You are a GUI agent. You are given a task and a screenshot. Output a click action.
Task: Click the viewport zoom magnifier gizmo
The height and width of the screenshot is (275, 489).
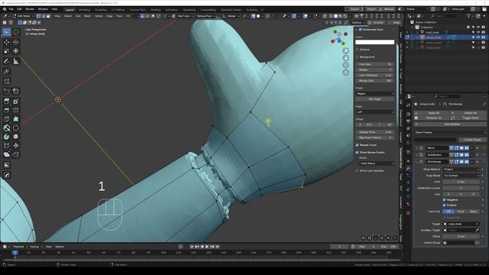345,50
